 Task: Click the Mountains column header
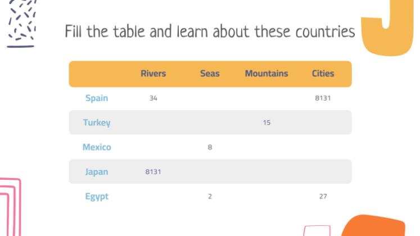tap(267, 74)
